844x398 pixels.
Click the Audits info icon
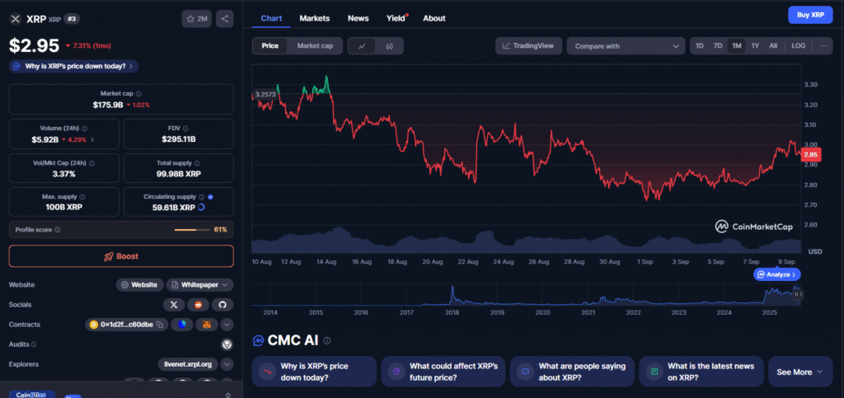tap(34, 344)
